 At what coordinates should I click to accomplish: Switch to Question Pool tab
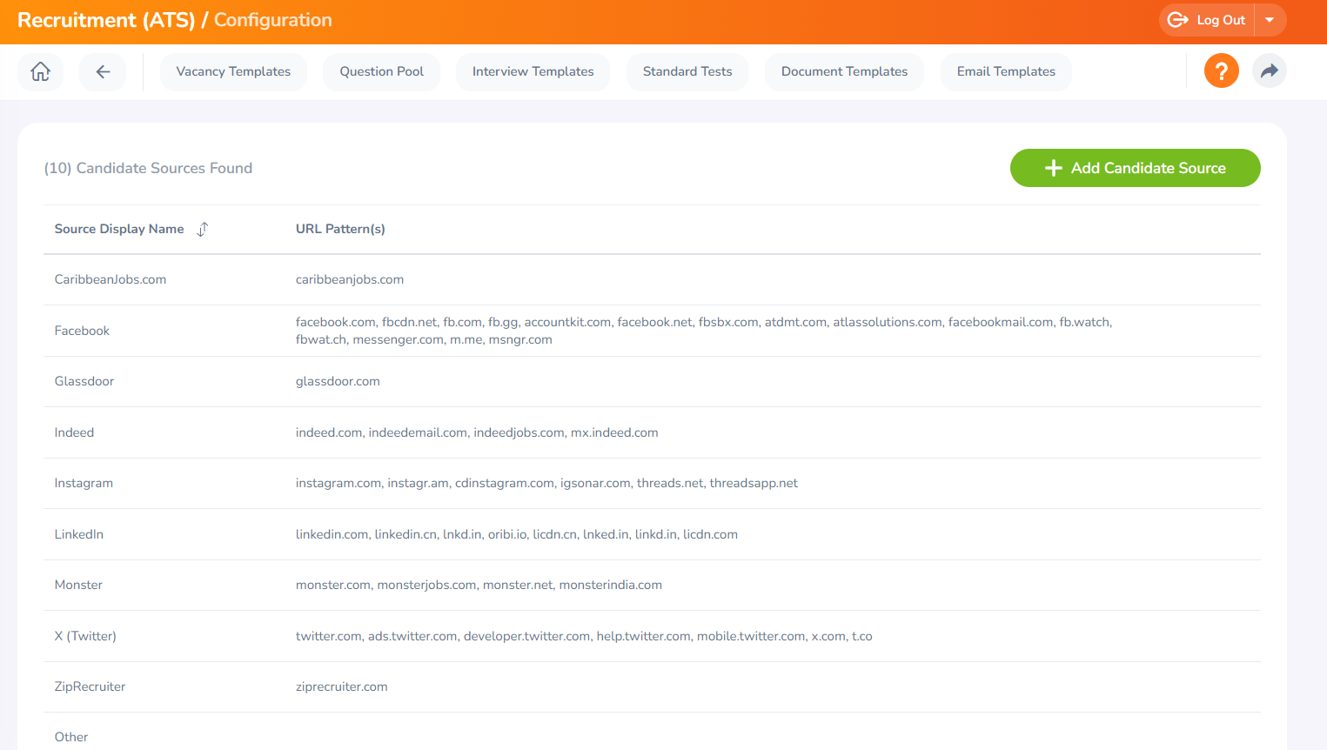coord(381,71)
